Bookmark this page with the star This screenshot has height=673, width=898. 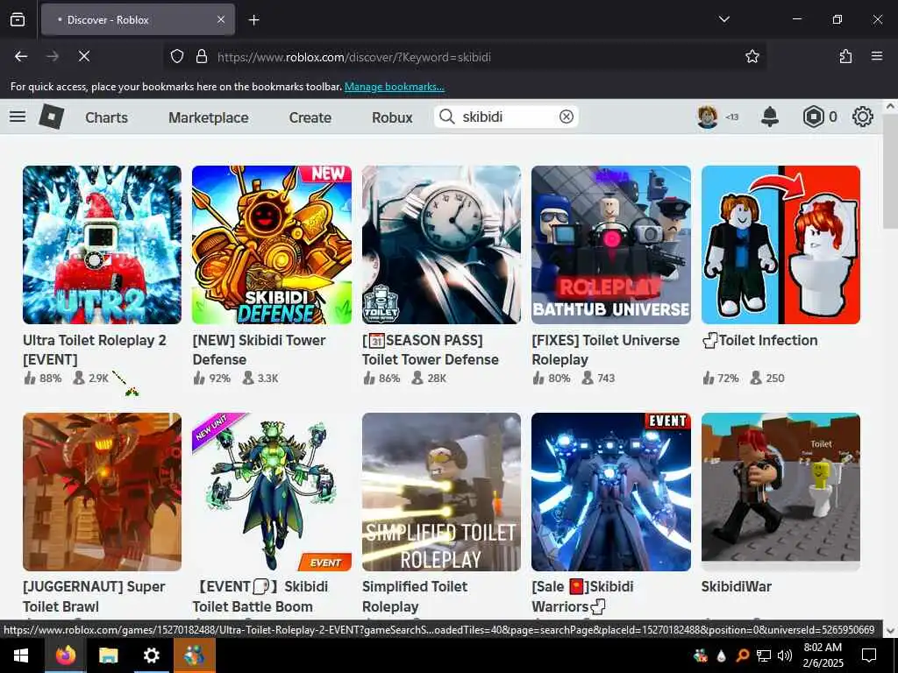tap(752, 56)
